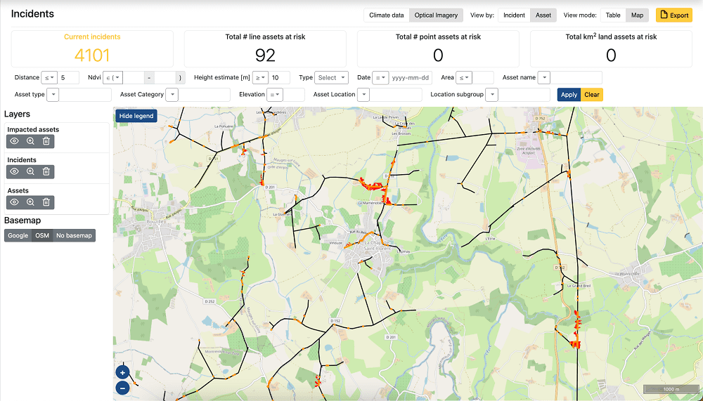Delete the Incidents layer

tap(46, 171)
